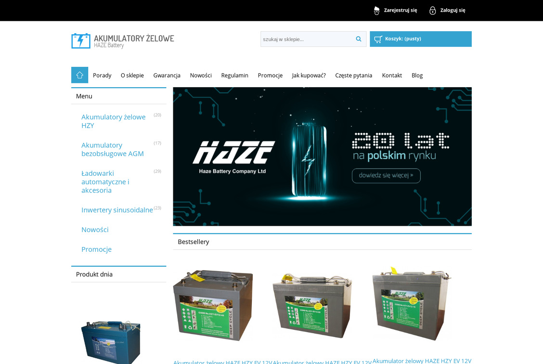This screenshot has width=543, height=364.
Task: Click the Bestsellery section heading
Action: [x=193, y=242]
